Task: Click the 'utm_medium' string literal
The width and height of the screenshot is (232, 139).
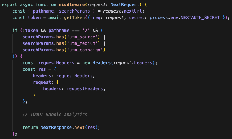Action: click(x=82, y=43)
